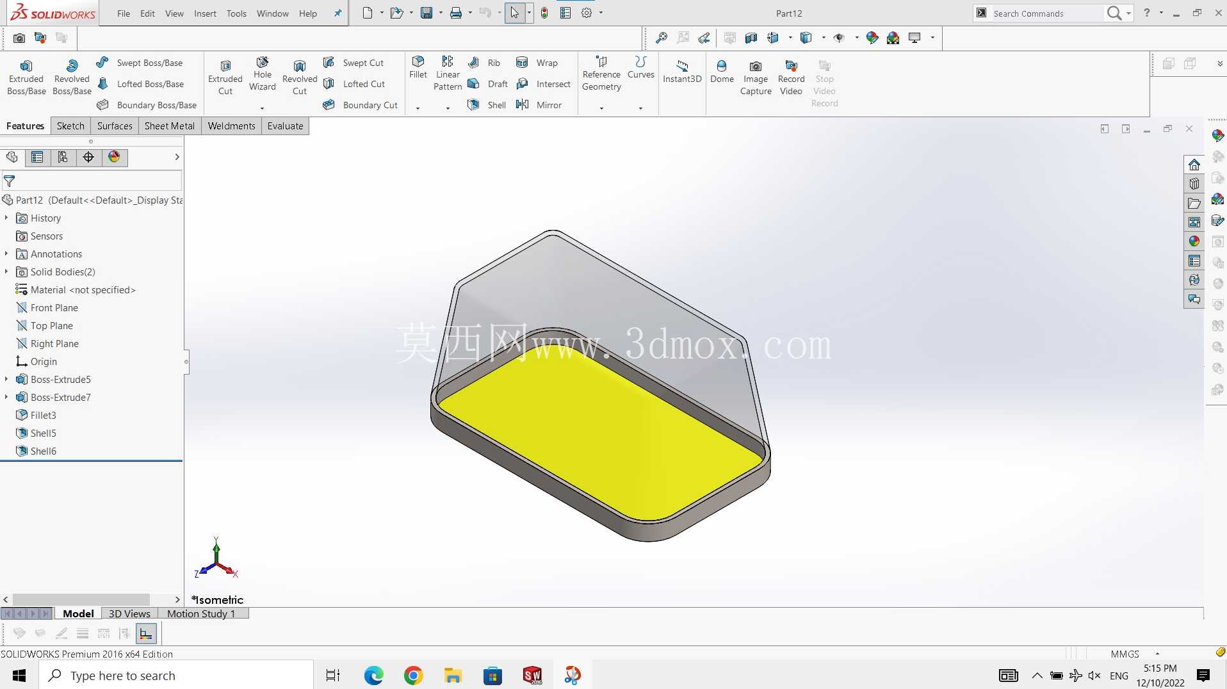Open the Linear Pattern dropdown arrow
The height and width of the screenshot is (689, 1227).
coord(448,108)
